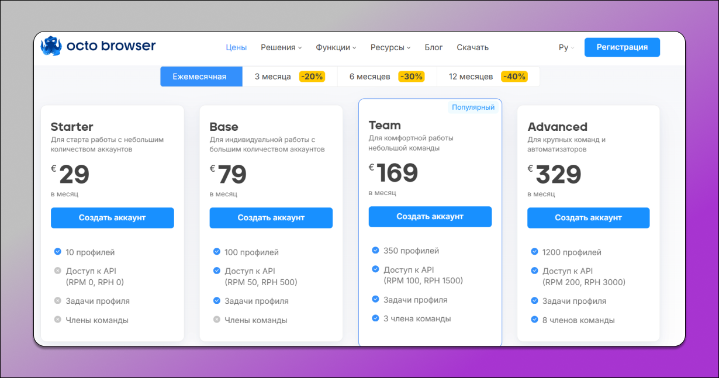
Task: Switch to the 6 месяцев billing tab
Action: 387,77
